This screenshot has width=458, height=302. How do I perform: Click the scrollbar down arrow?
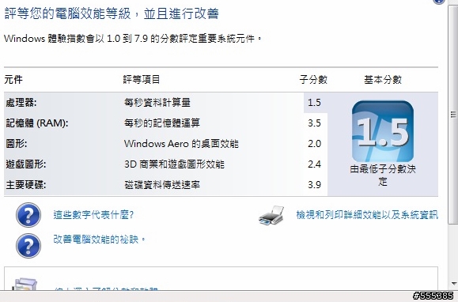[453, 283]
